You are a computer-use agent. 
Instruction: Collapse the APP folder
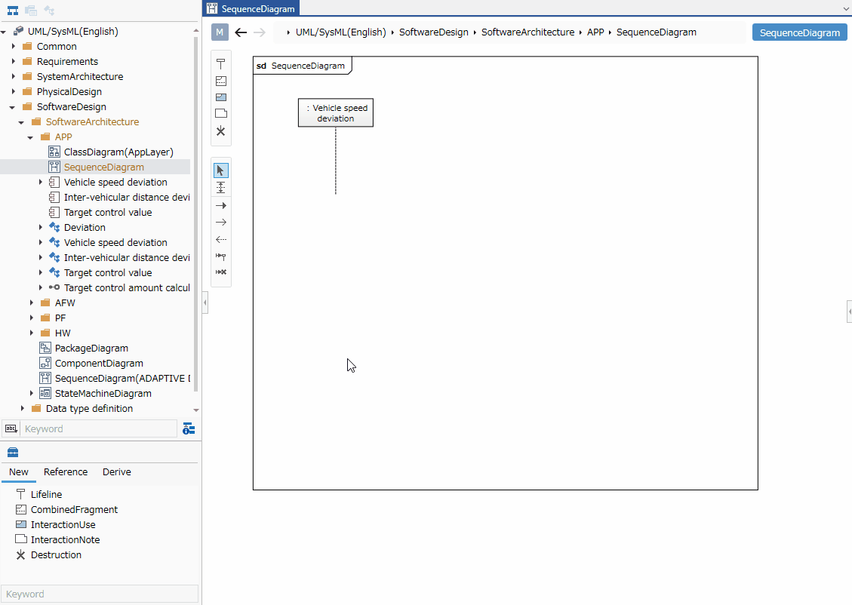click(x=31, y=137)
